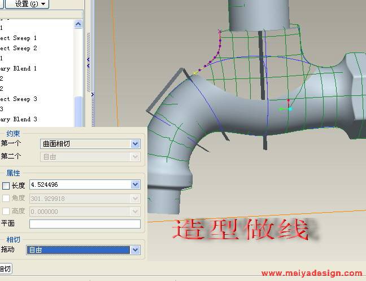
Task: Click the green tangent handle end
Action: point(281,109)
